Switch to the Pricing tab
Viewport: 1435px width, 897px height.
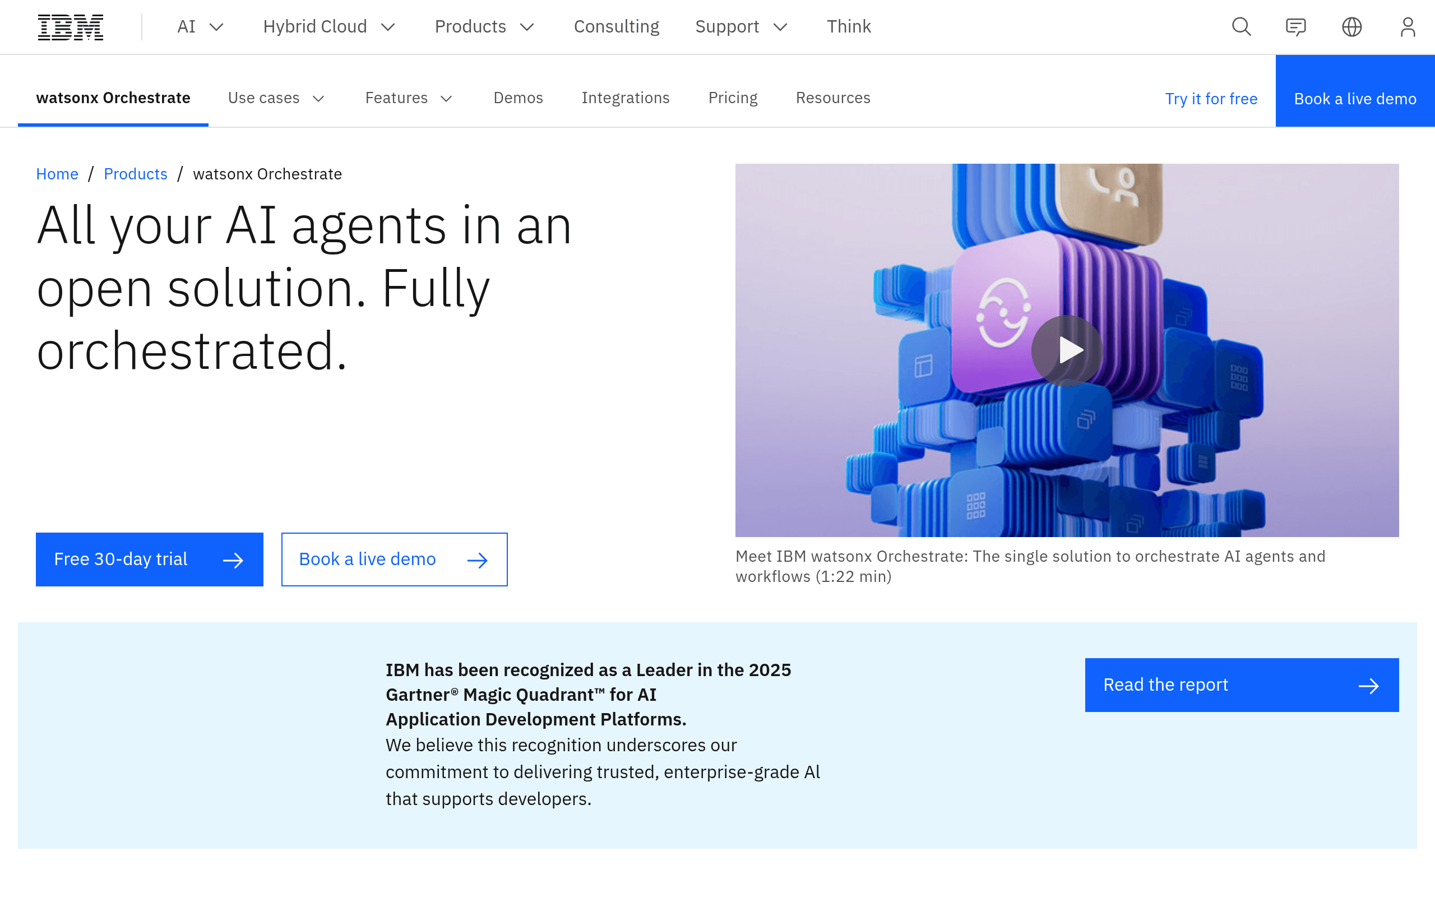tap(732, 98)
